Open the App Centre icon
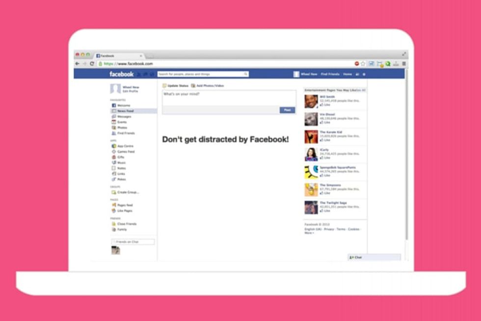Screen dimensions: 481x321 [x=114, y=146]
